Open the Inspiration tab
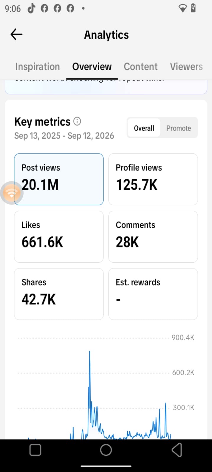 click(37, 67)
